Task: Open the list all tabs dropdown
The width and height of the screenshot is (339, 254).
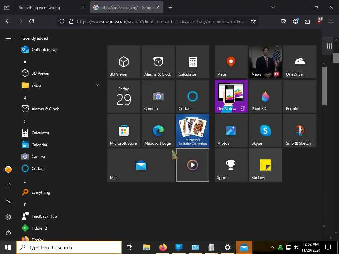Action: tap(273, 7)
